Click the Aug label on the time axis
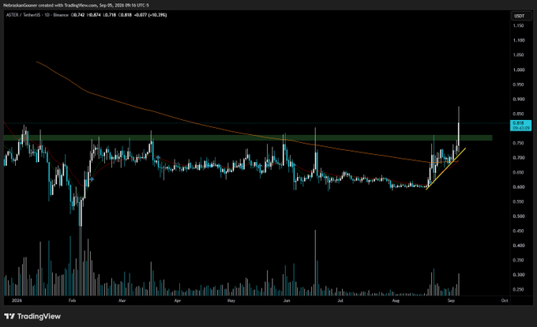The height and width of the screenshot is (327, 537). (396, 301)
